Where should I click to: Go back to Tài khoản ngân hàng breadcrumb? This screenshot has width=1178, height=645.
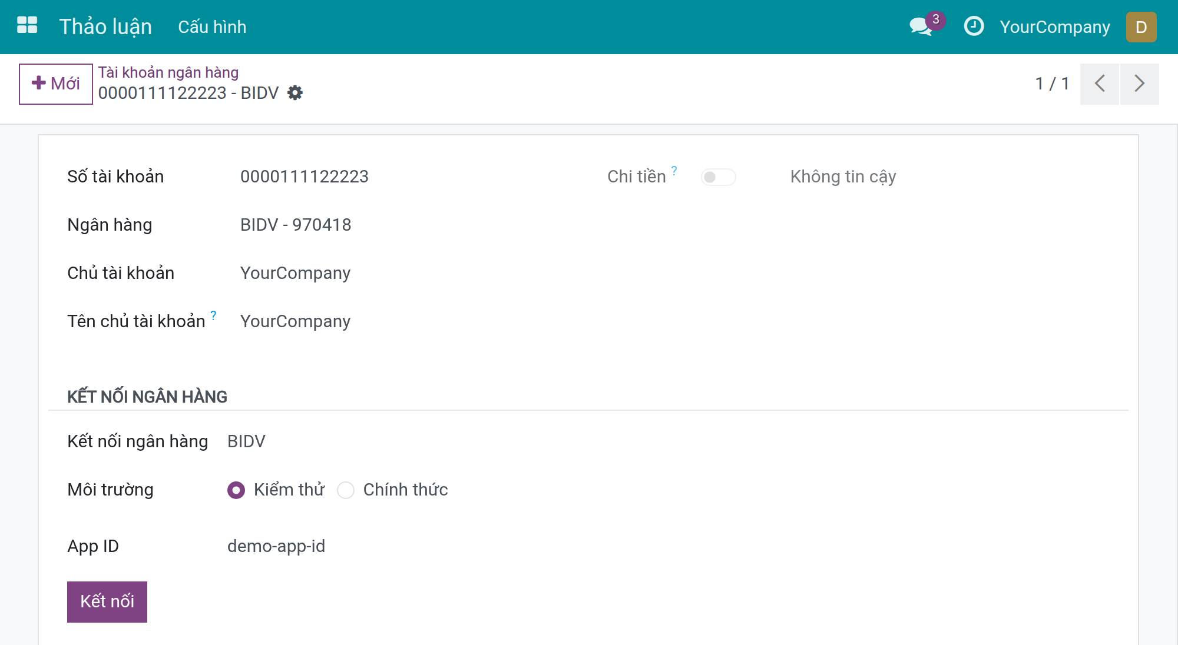(168, 72)
